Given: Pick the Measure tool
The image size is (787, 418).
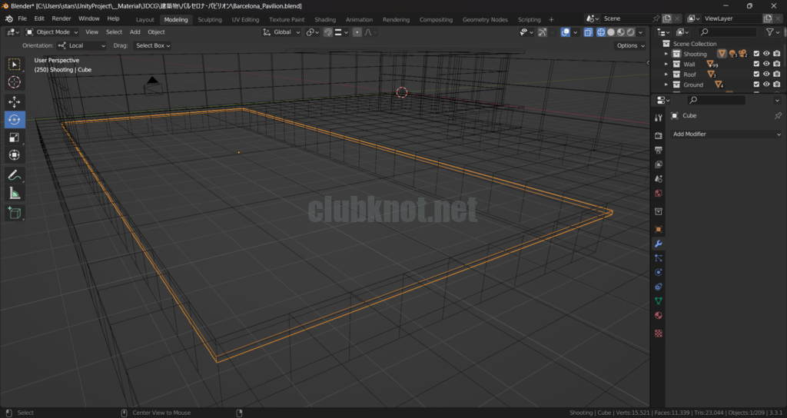Looking at the screenshot, I should tap(15, 194).
